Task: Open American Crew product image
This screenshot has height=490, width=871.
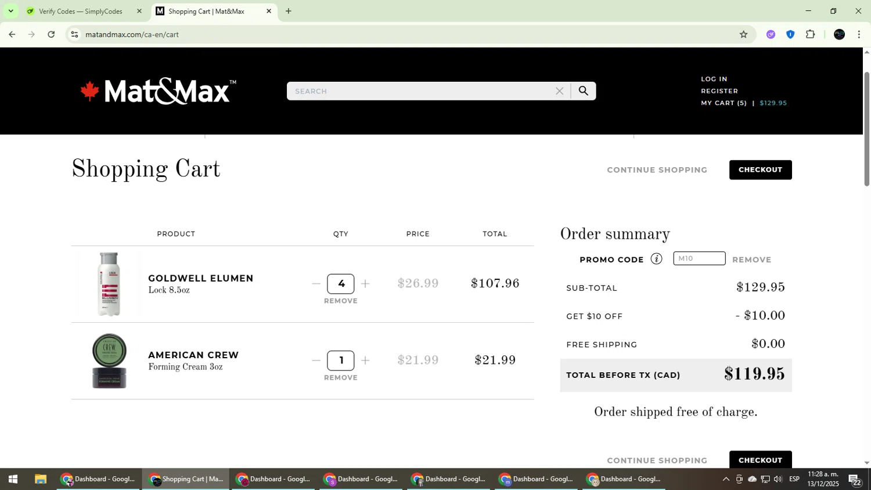Action: point(109,361)
